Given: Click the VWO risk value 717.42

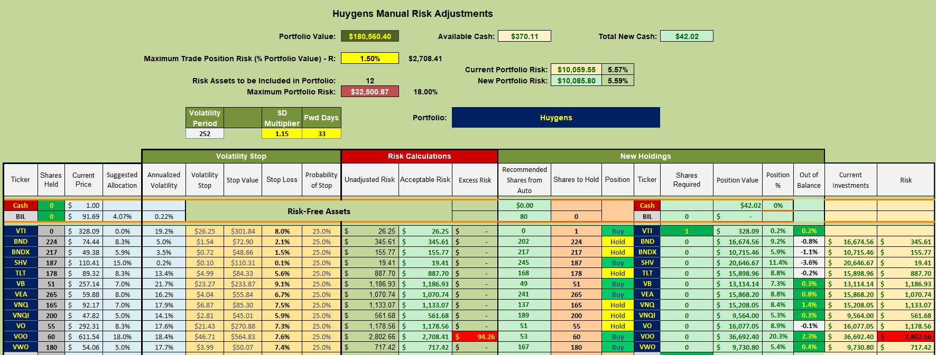Looking at the screenshot, I should (905, 347).
